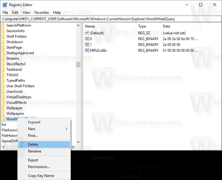Screen dimensions: 222x180
Task: Click the StartPage folder icon
Action: tap(3, 48)
